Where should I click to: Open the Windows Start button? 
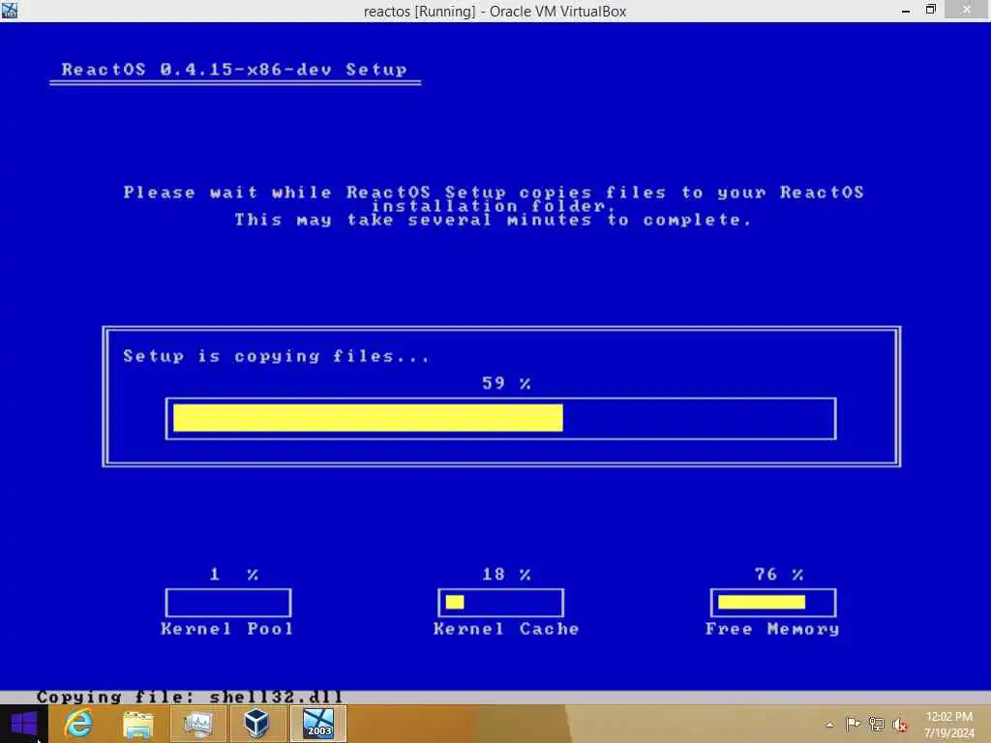(23, 724)
